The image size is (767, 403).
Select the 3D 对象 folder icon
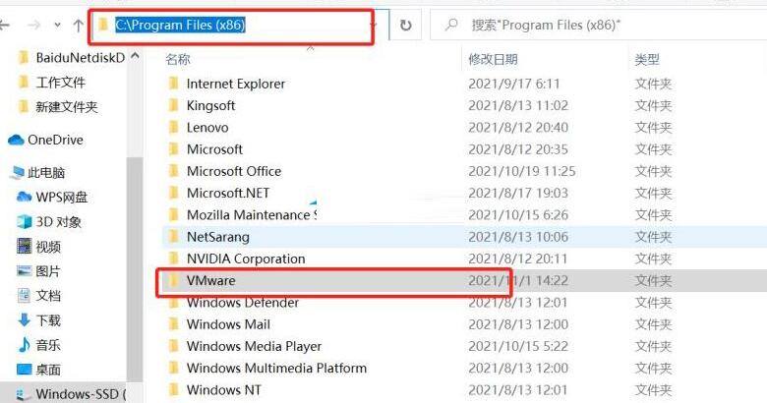tap(25, 221)
